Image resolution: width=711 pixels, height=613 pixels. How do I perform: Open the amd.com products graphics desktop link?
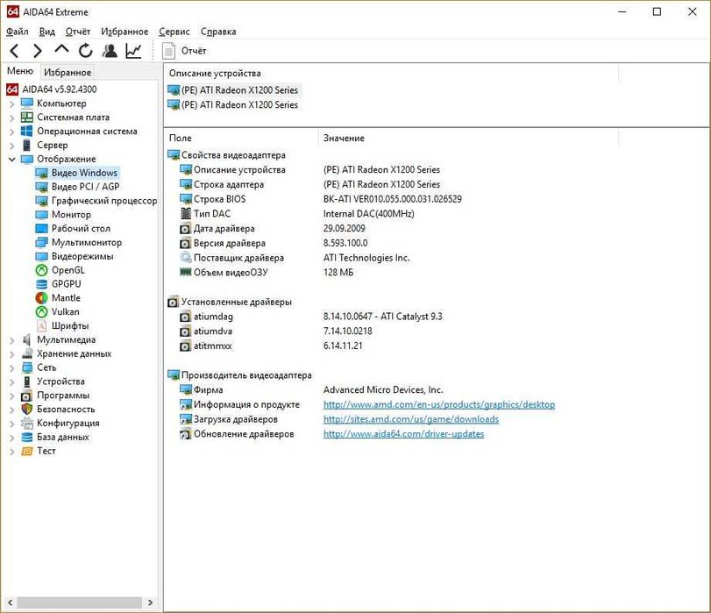[x=439, y=405]
